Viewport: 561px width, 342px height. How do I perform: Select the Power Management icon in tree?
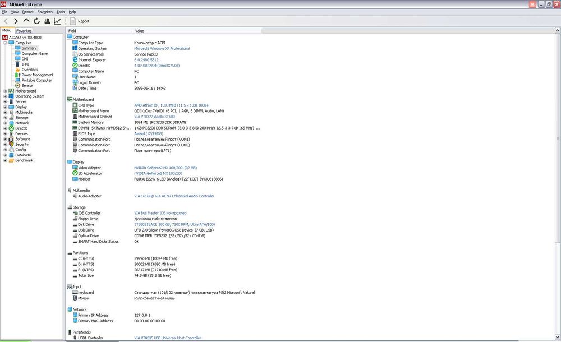pos(17,75)
